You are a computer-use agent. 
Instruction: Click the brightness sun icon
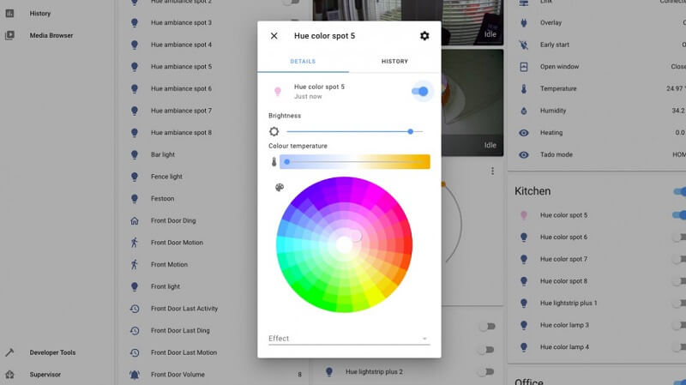[x=274, y=131]
